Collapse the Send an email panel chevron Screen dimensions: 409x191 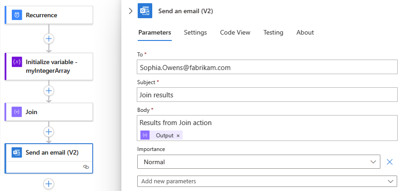tap(131, 11)
